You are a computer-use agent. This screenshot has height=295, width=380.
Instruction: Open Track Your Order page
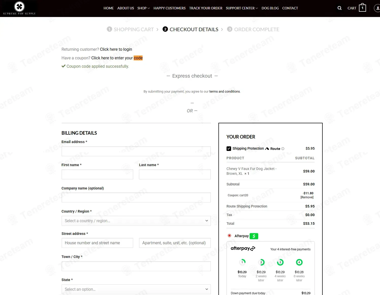206,8
